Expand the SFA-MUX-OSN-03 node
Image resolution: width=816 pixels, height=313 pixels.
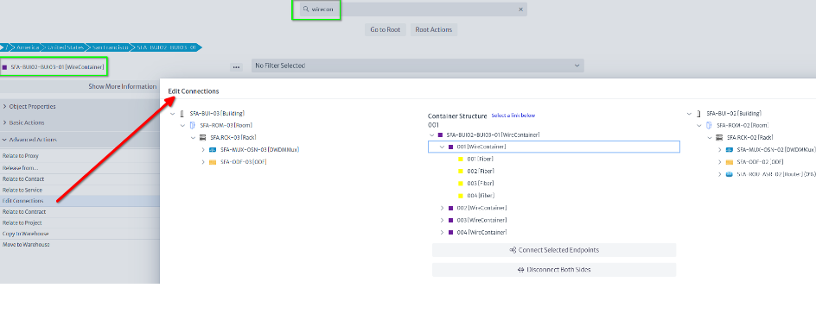(x=203, y=149)
